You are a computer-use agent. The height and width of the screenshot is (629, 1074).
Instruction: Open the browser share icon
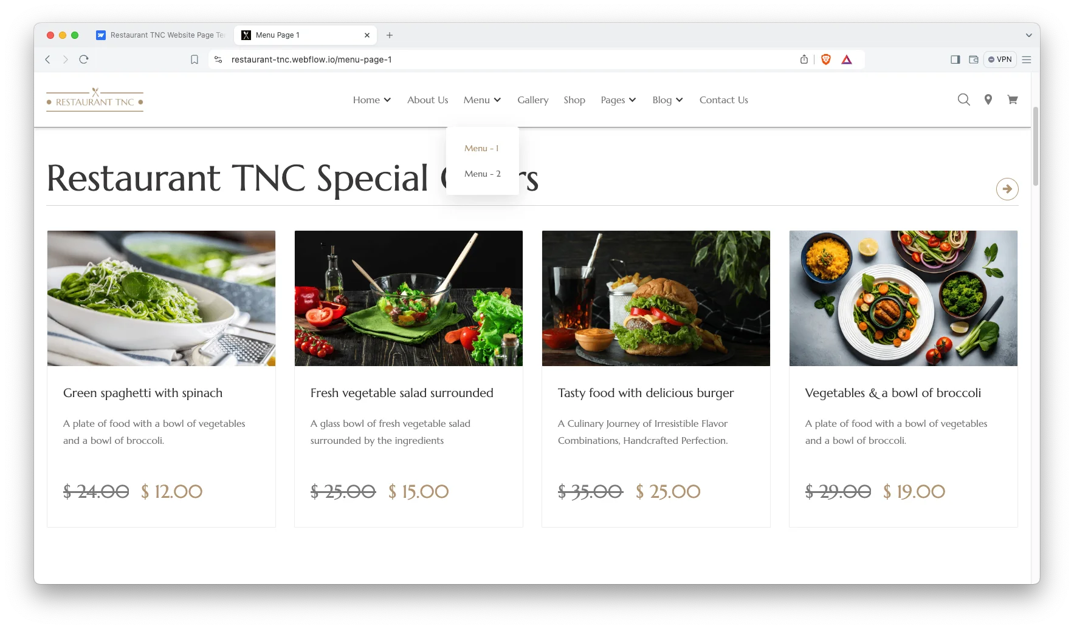804,59
